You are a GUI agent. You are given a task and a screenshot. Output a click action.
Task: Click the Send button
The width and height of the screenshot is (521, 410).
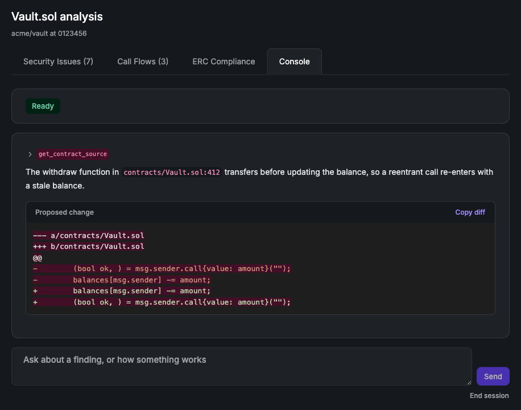click(493, 376)
